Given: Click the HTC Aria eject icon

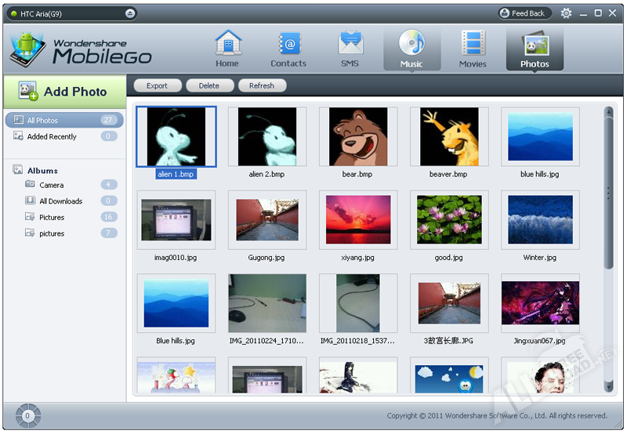Looking at the screenshot, I should tap(130, 13).
